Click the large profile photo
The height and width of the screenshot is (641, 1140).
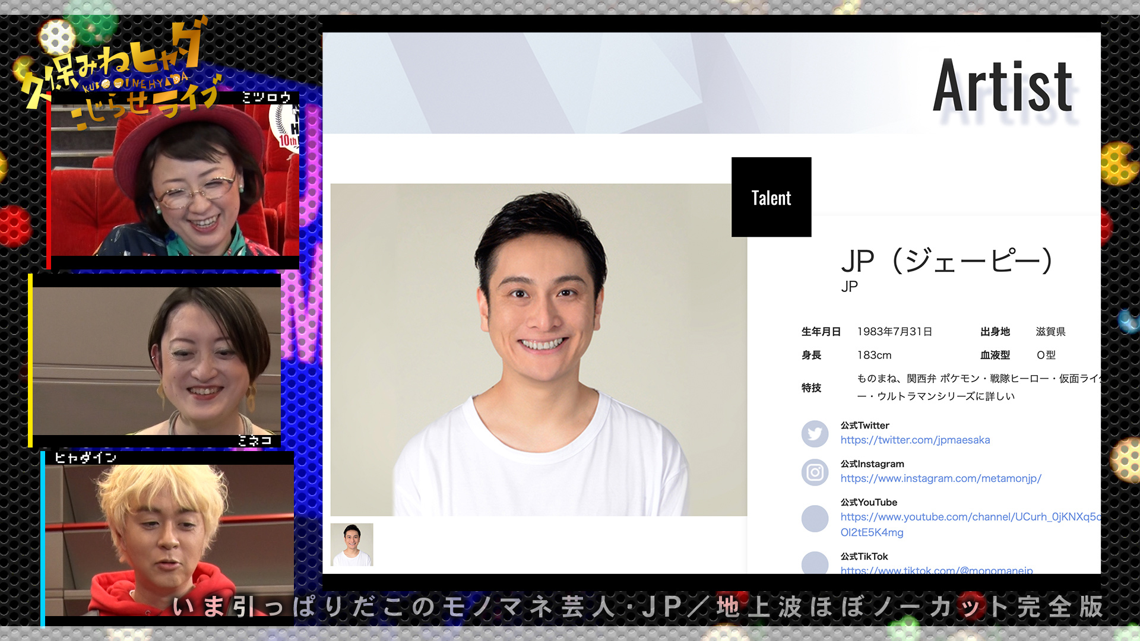(538, 350)
